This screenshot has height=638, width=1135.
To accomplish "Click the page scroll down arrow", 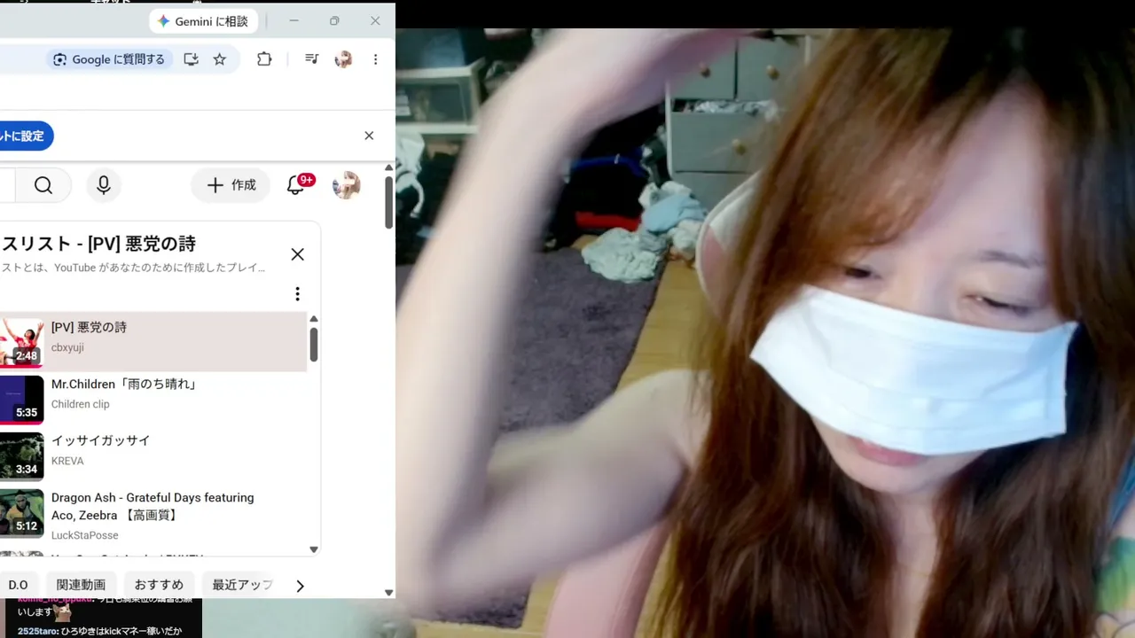I will [388, 593].
